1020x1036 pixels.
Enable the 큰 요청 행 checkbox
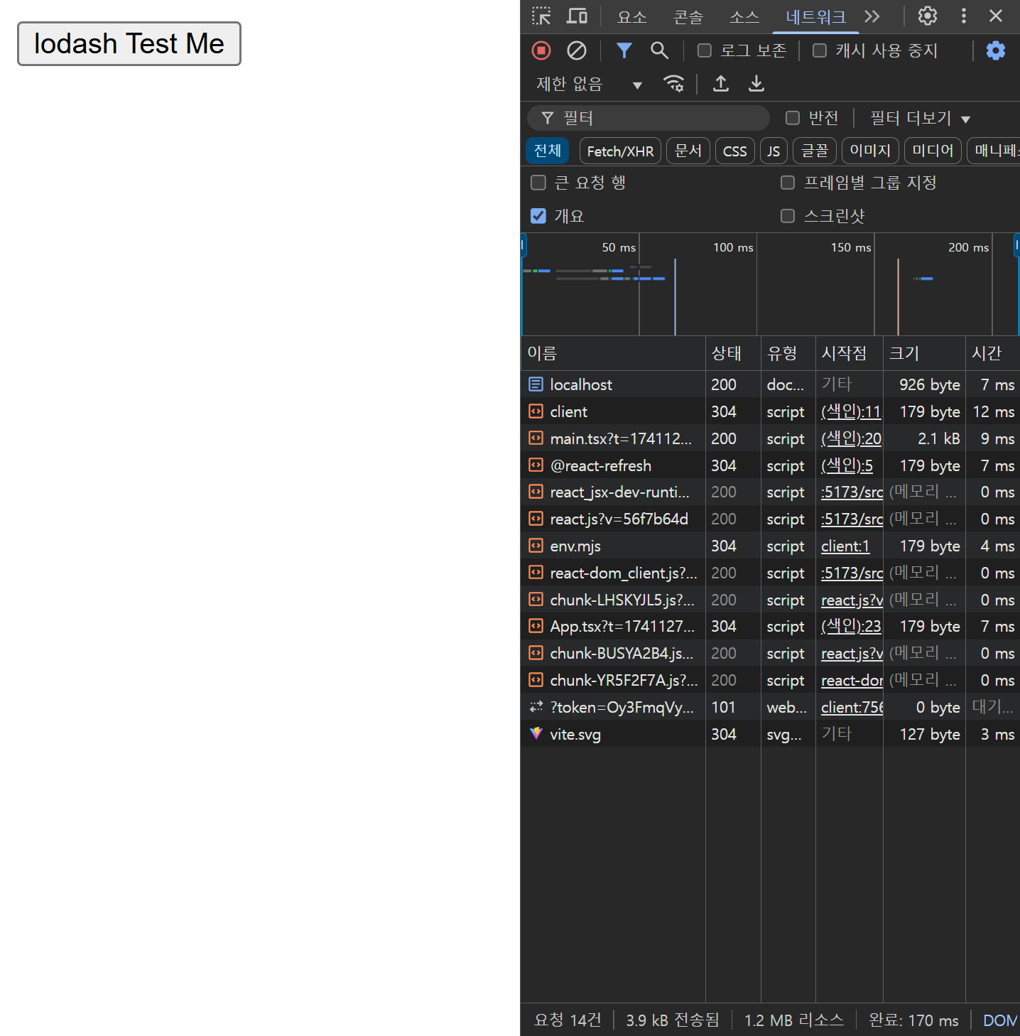point(538,183)
